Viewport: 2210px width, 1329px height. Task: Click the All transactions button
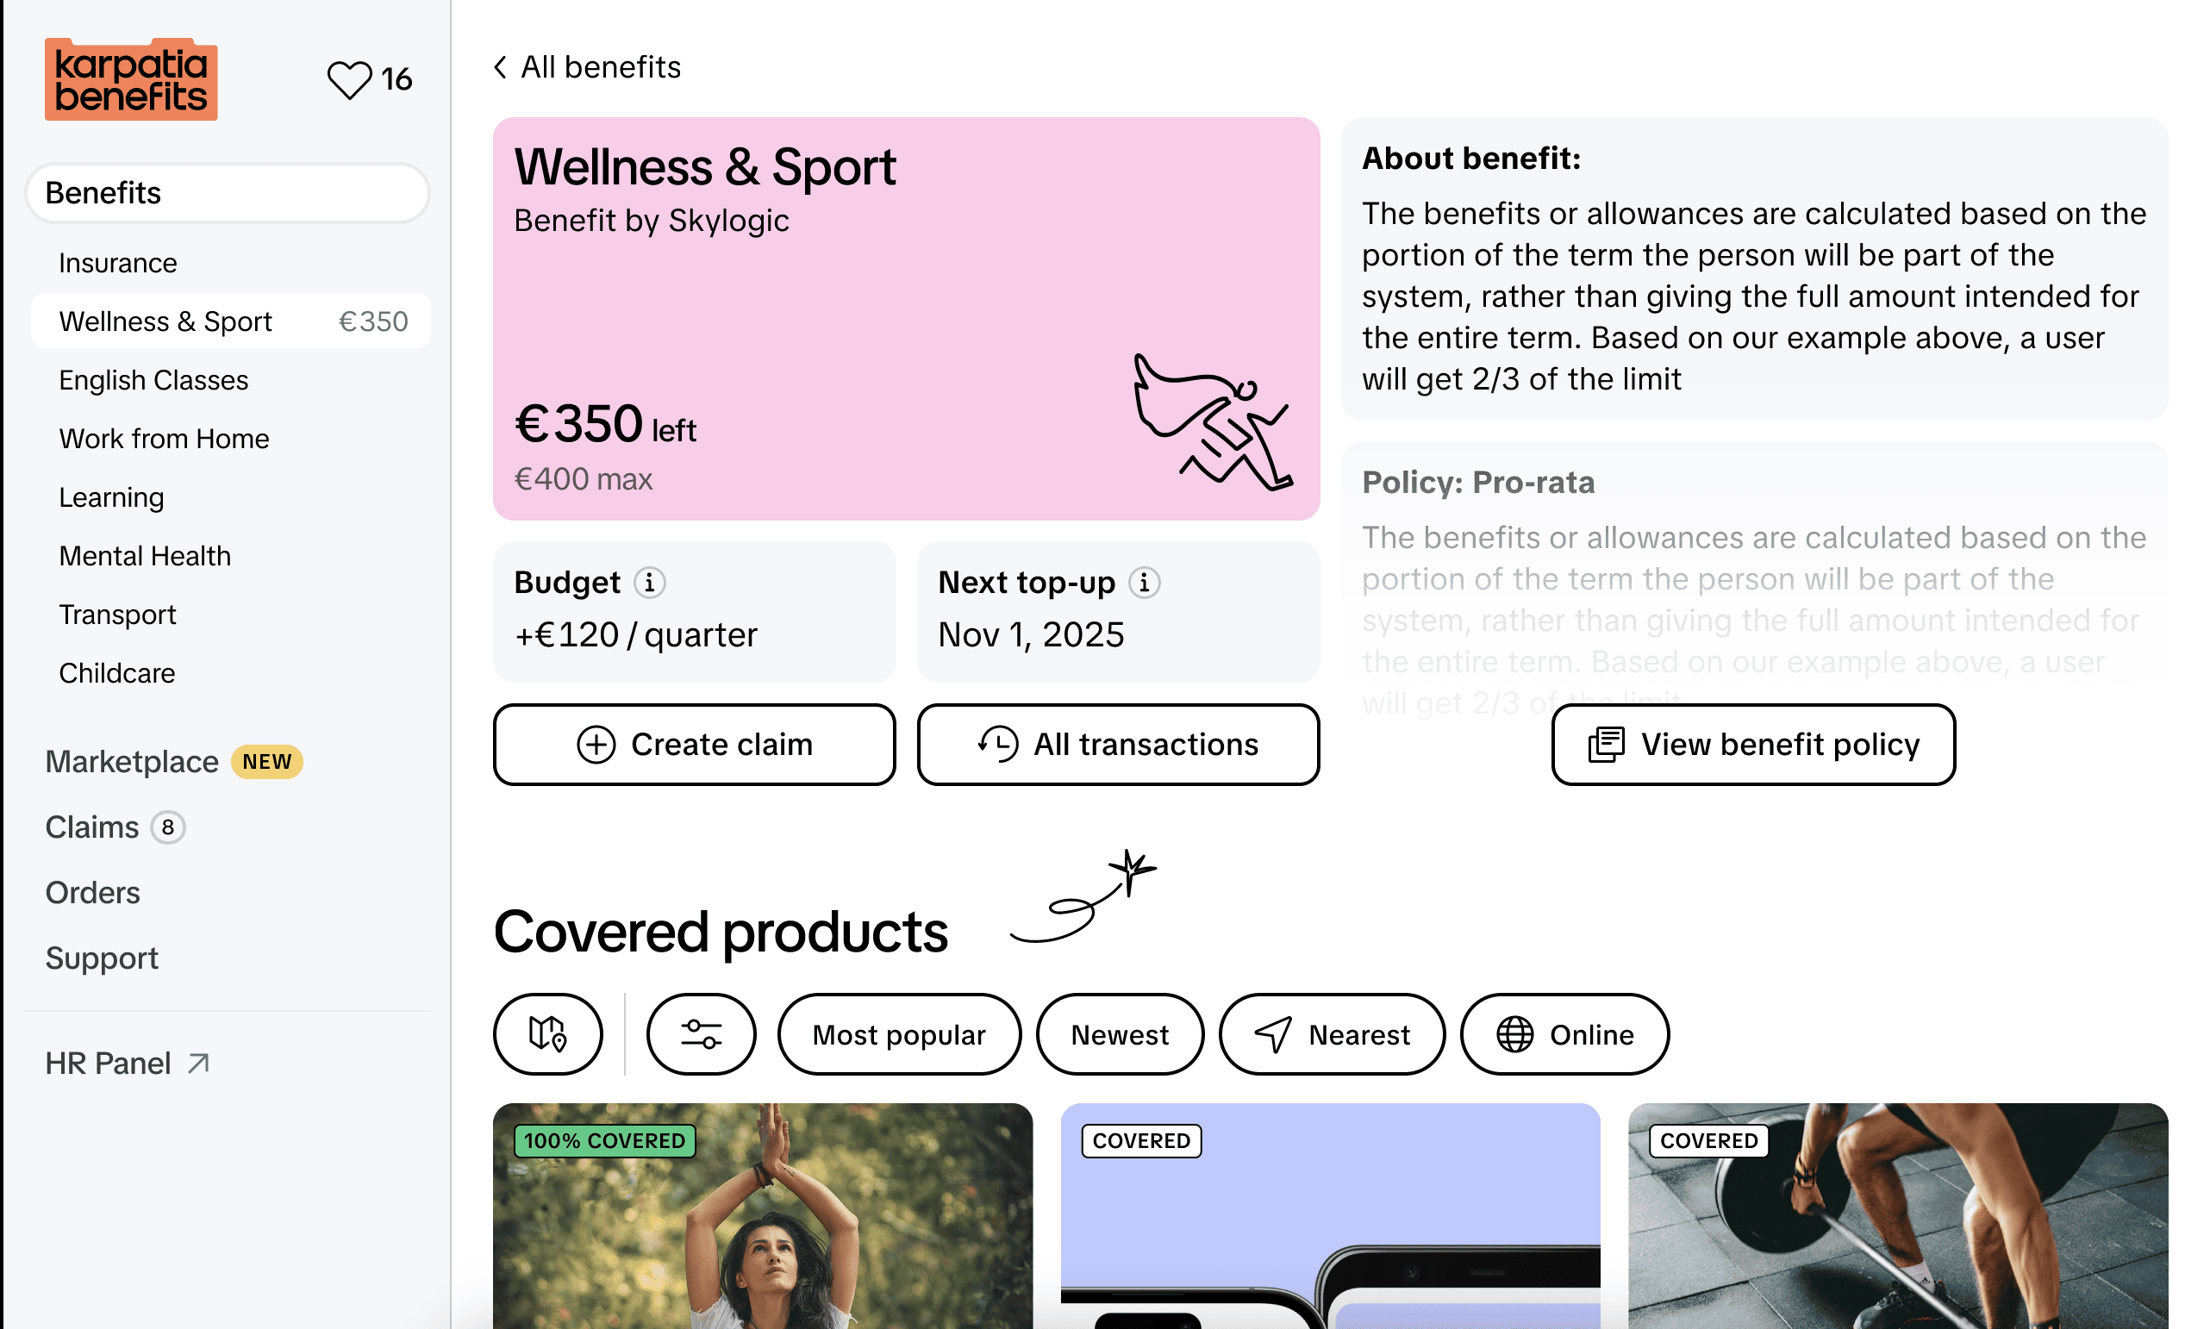click(1119, 744)
